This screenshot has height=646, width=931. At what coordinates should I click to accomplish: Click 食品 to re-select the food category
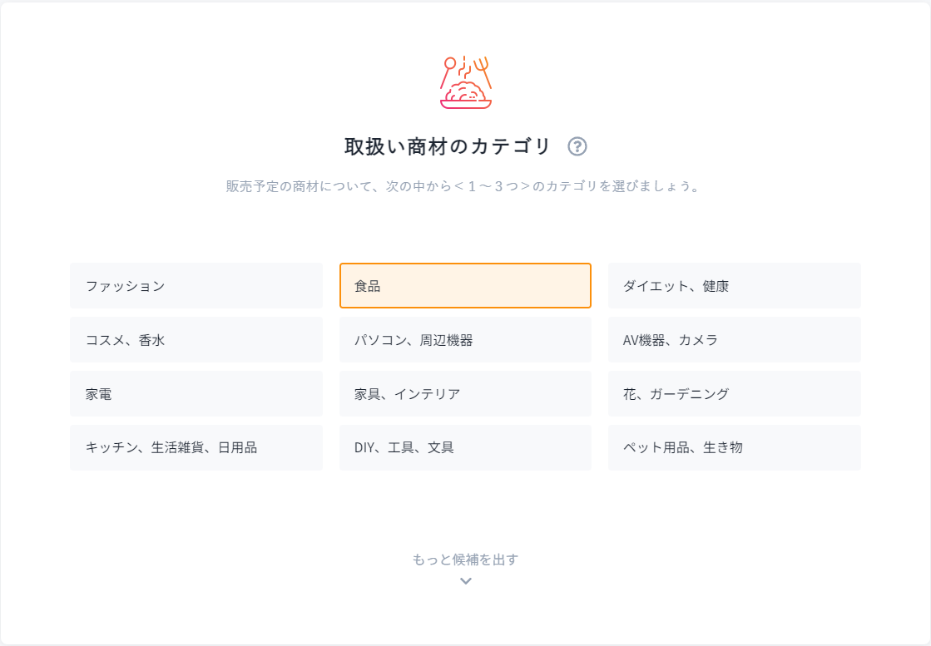click(465, 285)
